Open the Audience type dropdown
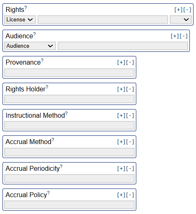 pyautogui.click(x=30, y=46)
